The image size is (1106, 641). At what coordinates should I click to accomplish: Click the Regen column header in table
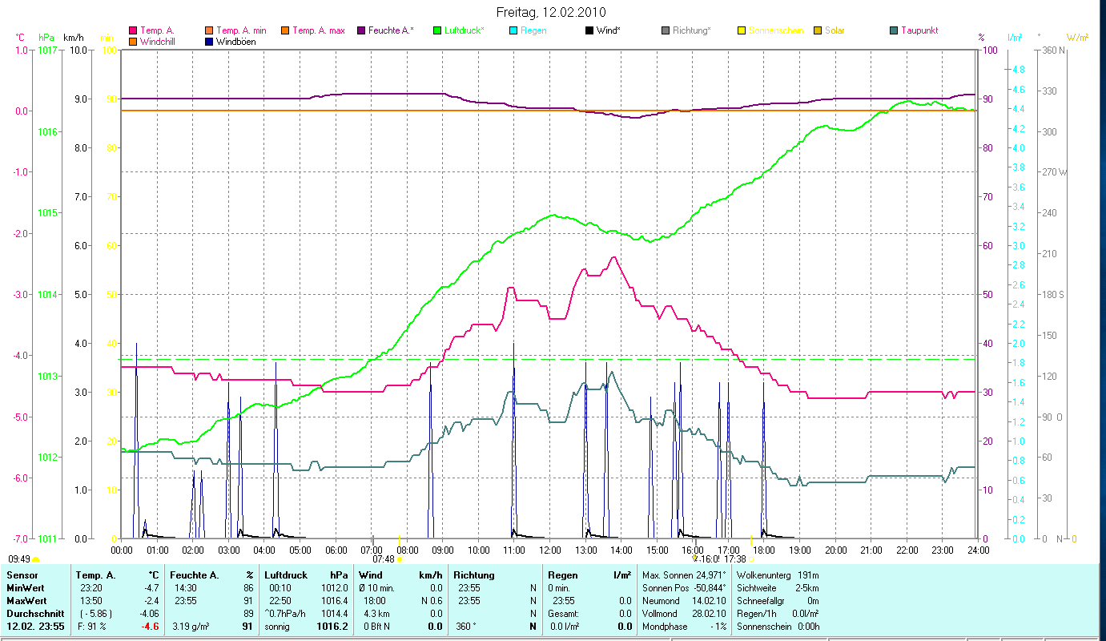point(563,575)
